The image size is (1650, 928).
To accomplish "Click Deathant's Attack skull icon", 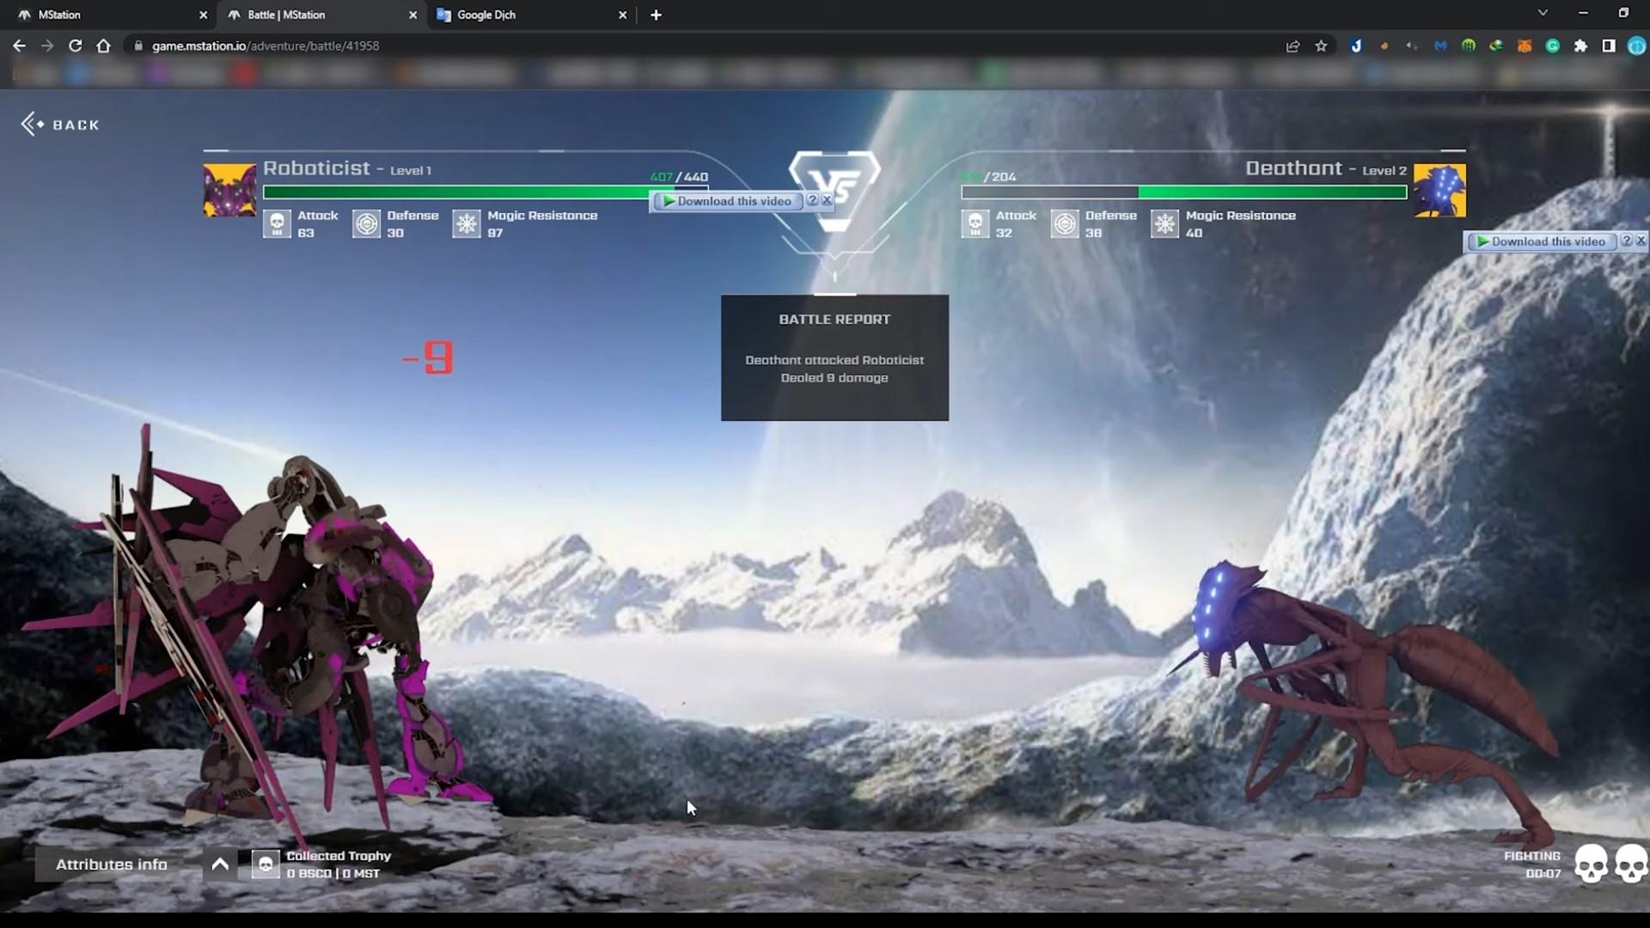I will click(975, 224).
